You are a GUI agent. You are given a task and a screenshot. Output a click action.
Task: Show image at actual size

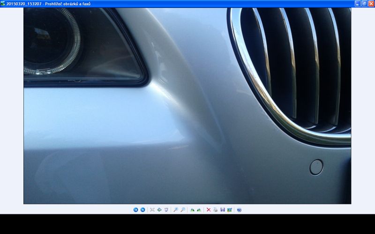(159, 210)
